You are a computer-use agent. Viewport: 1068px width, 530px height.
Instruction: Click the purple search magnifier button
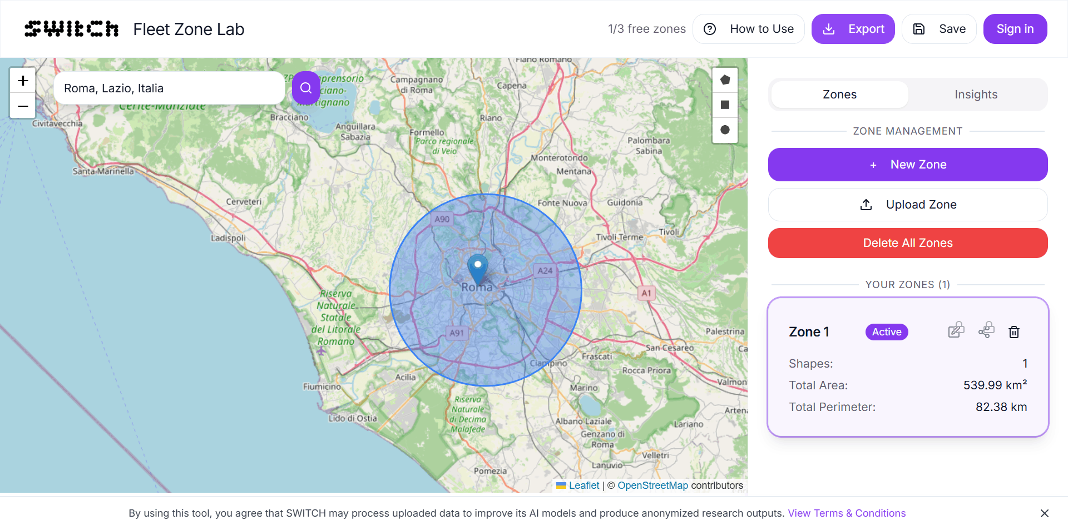pos(306,88)
